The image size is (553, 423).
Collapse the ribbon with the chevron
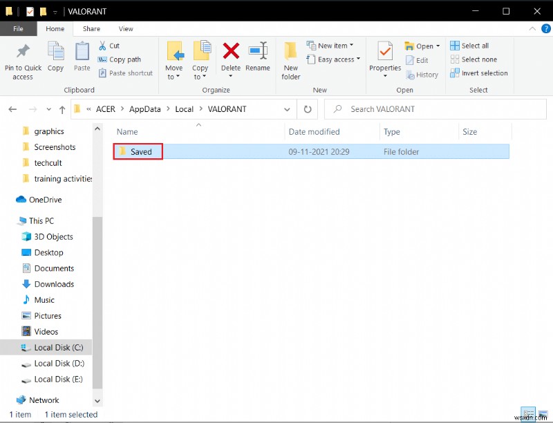coord(532,29)
